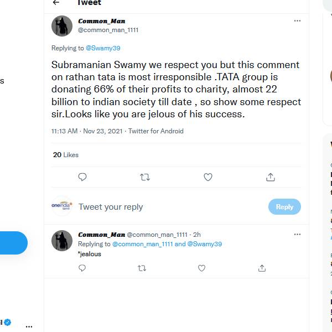
Task: Open Twitter for Android source link
Action: point(156,131)
